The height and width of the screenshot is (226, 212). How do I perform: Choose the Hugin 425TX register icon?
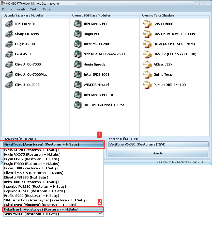pyautogui.click(x=9, y=44)
